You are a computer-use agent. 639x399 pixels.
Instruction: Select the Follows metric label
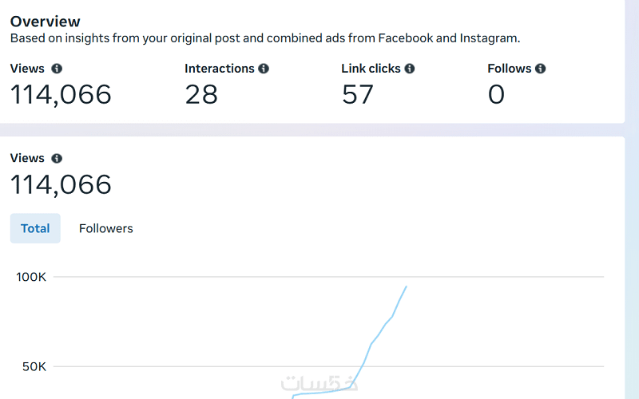(x=509, y=69)
